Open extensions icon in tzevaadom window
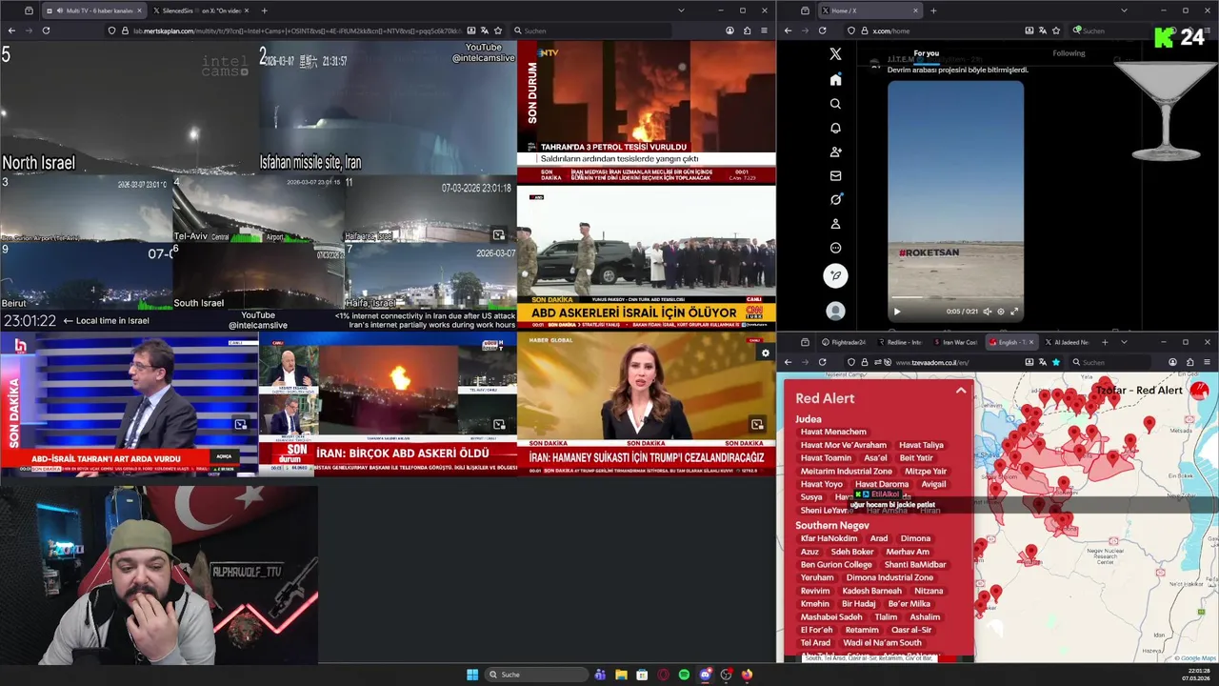 1190,362
